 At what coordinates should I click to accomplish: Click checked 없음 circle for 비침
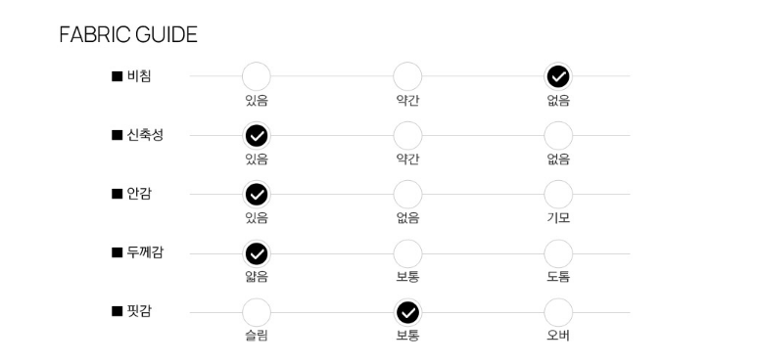tap(558, 76)
